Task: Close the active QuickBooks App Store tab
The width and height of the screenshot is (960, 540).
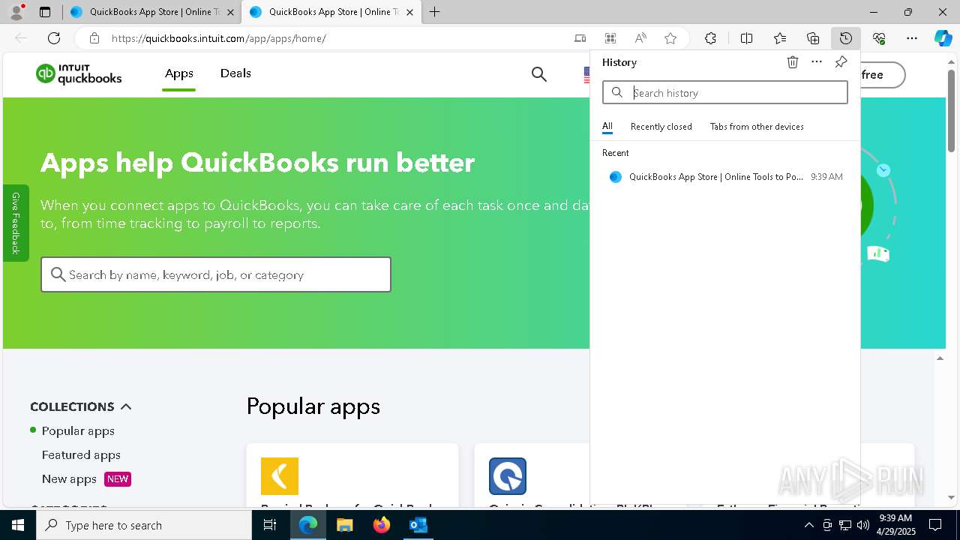Action: 409,12
